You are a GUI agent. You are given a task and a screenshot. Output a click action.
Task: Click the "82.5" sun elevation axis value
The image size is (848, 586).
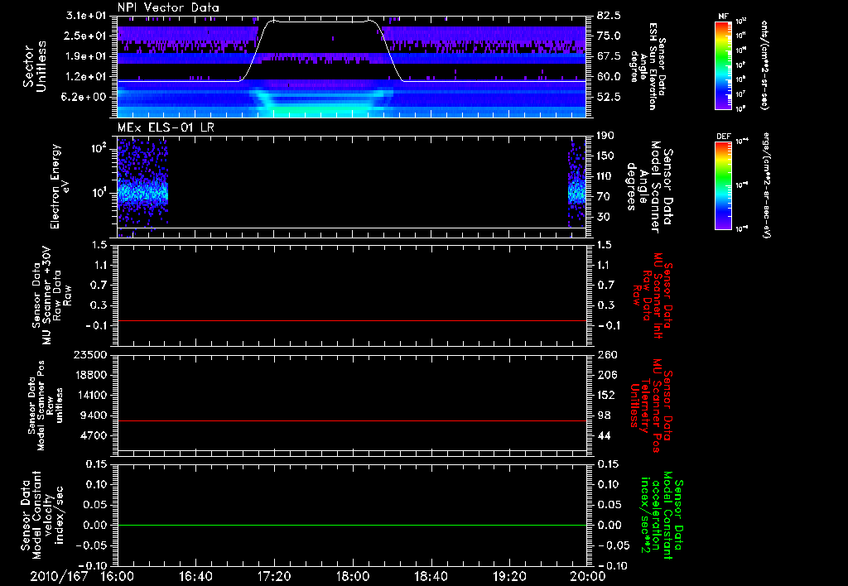[609, 16]
